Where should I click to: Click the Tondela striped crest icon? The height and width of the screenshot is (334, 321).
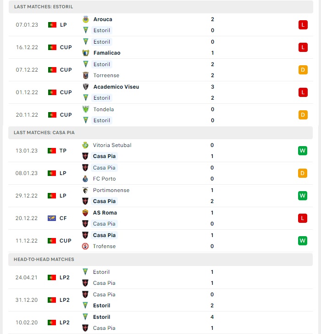(x=86, y=109)
